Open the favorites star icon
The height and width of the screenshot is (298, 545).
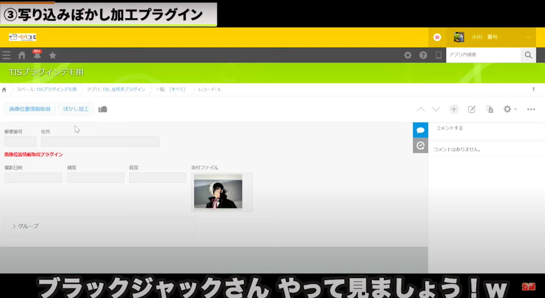tap(53, 55)
